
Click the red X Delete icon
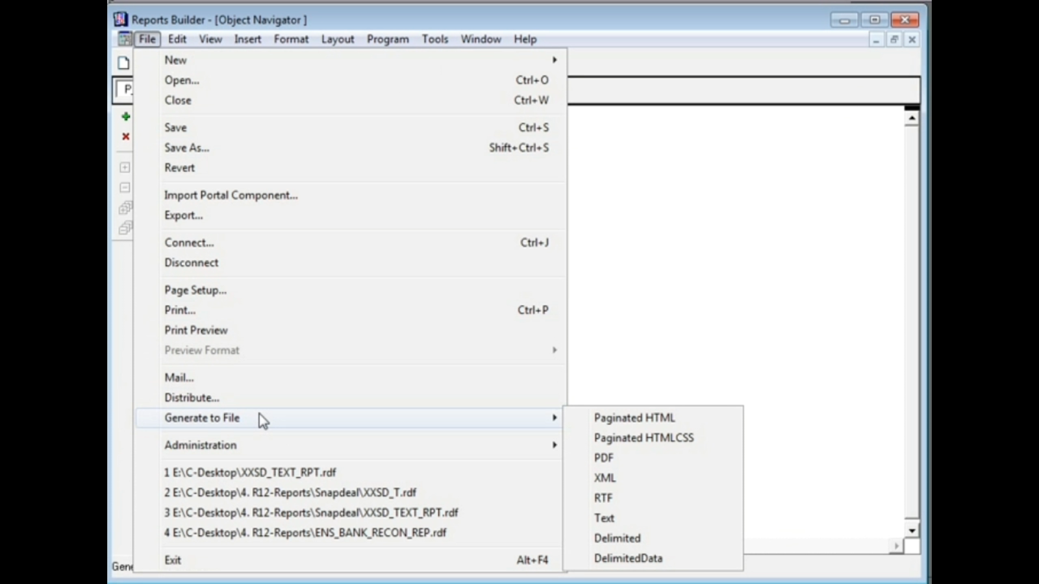pos(125,136)
